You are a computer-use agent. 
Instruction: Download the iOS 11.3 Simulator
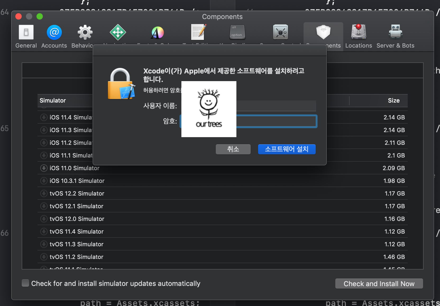tap(44, 130)
